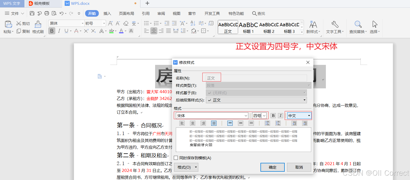Open the 格式(O) dropdown button
This screenshot has height=180, width=410.
186,167
